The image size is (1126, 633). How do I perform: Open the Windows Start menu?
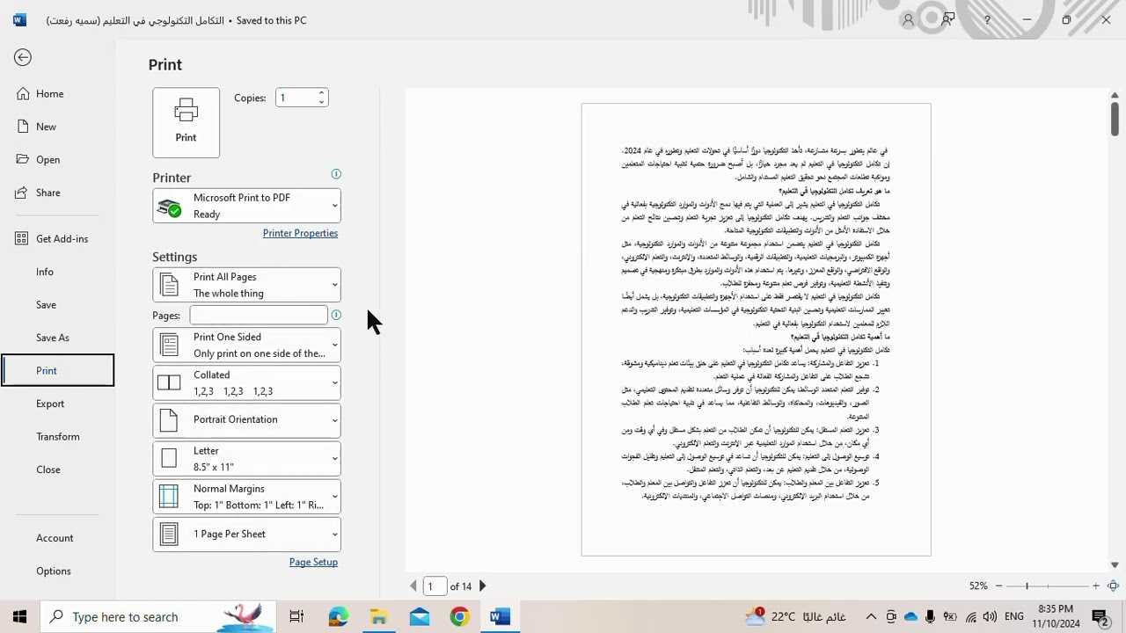19,617
